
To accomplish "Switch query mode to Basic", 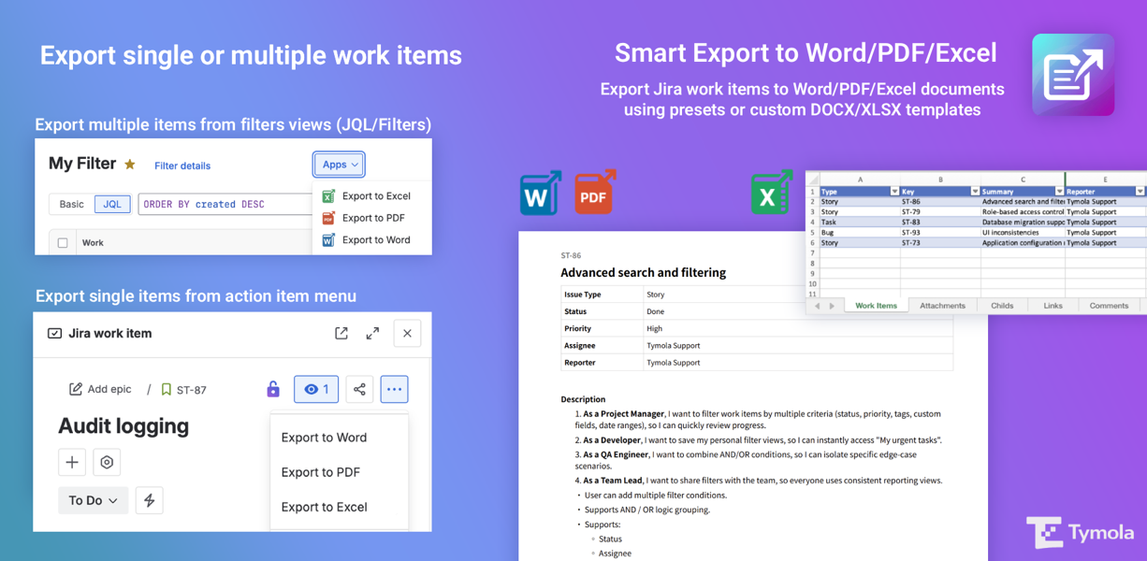I will 72,204.
